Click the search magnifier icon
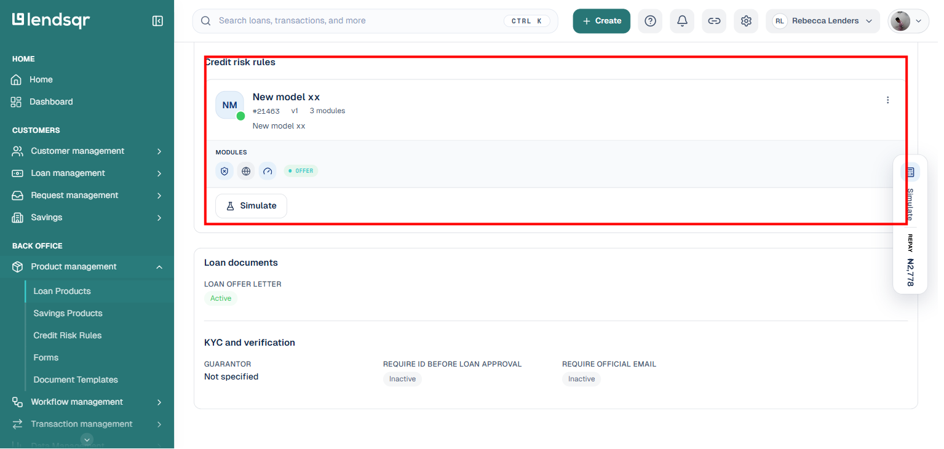944x449 pixels. [x=206, y=21]
